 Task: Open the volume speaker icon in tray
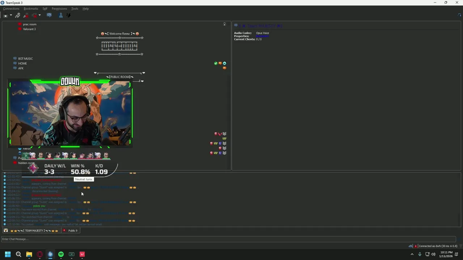pos(433,254)
